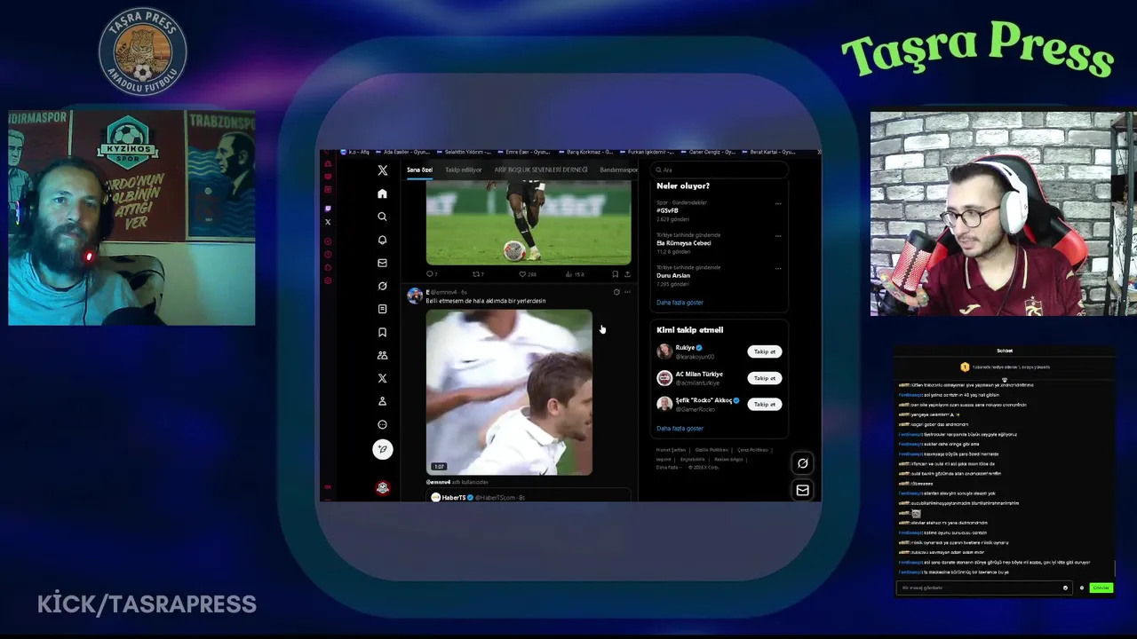Open options for Duru Arslan trend
The image size is (1137, 639).
click(778, 268)
